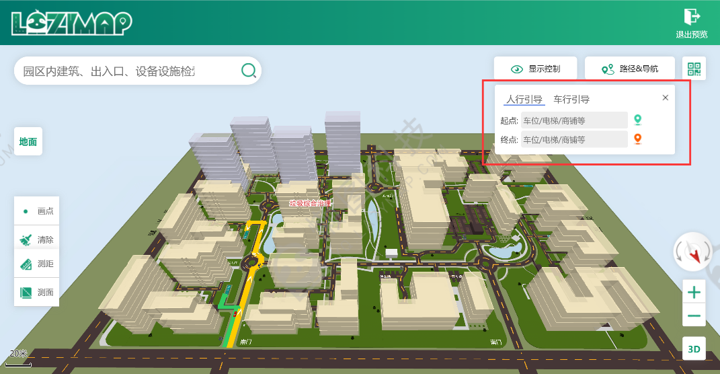
Task: Click the red 垃圾综合治理 map label
Action: (310, 203)
